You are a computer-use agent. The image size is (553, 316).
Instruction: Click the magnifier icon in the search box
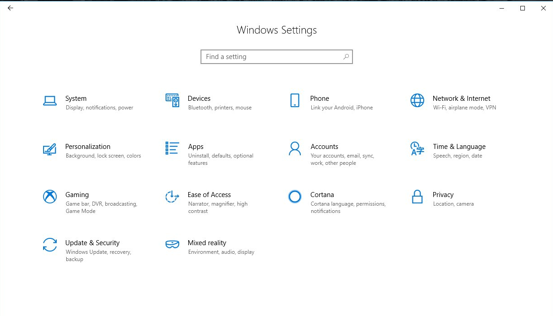[346, 57]
